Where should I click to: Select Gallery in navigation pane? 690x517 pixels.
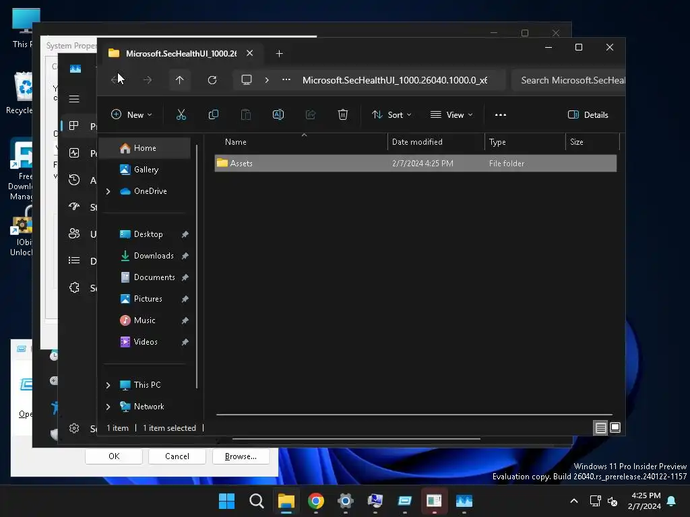146,170
